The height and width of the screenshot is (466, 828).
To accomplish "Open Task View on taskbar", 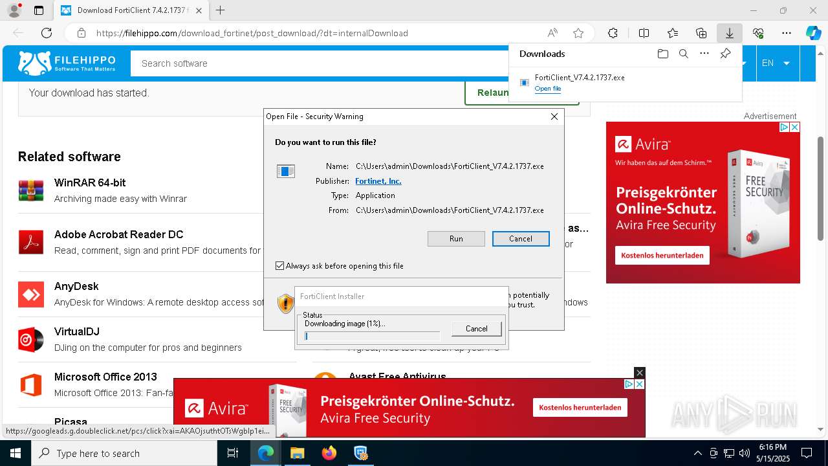I will click(x=233, y=453).
